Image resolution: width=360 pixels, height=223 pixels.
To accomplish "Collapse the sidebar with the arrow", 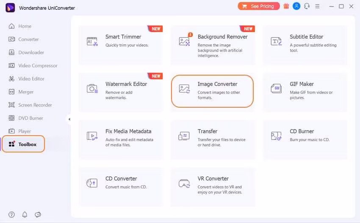I will click(69, 119).
